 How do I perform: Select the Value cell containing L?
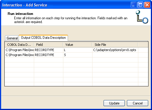78,50
